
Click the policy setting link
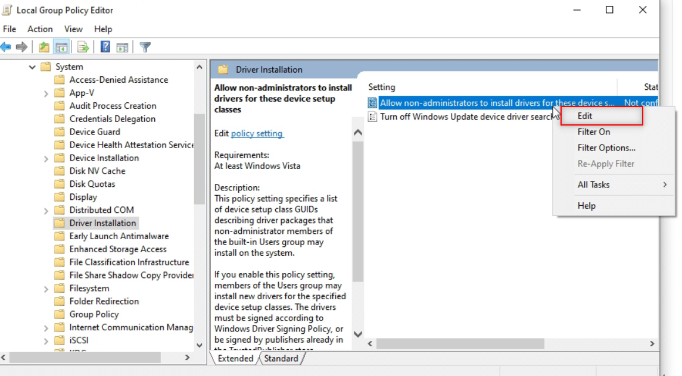pos(257,133)
